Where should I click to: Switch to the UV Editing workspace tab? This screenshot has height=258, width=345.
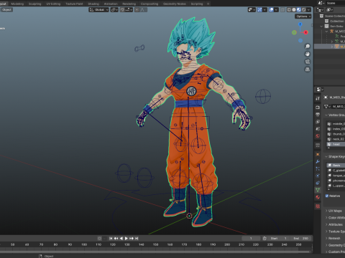[x=53, y=4]
